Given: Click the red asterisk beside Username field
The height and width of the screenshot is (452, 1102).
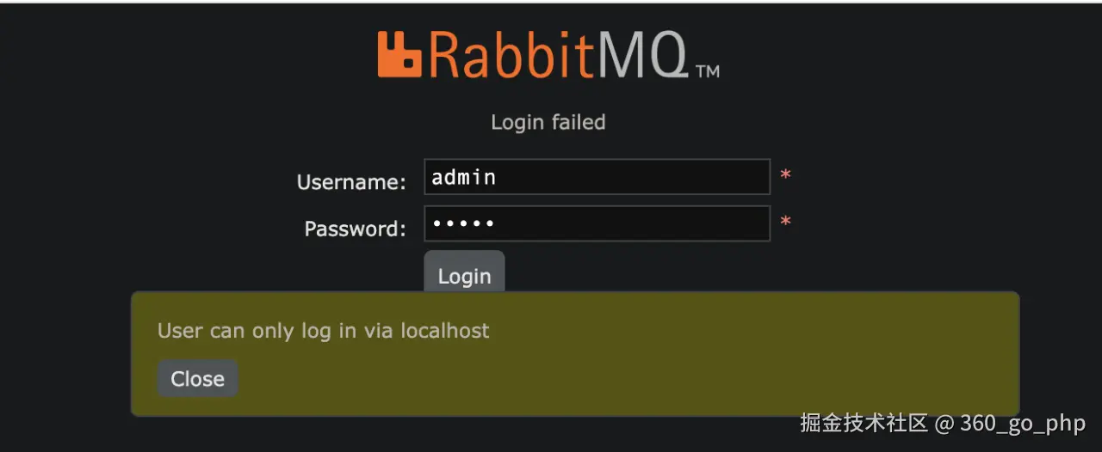Looking at the screenshot, I should point(785,176).
